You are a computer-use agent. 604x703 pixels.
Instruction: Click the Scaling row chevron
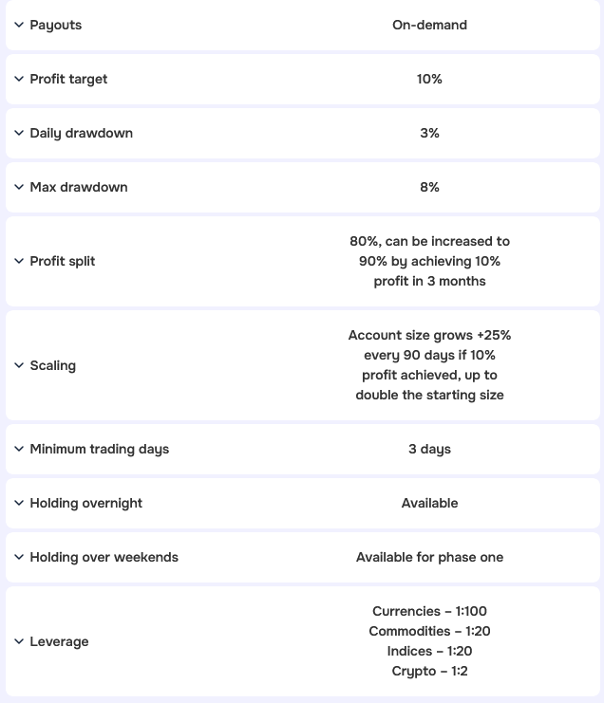[x=19, y=365]
